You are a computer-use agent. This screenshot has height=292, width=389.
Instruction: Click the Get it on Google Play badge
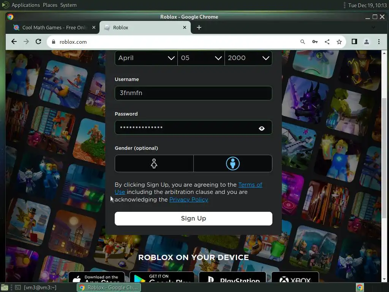click(x=162, y=277)
